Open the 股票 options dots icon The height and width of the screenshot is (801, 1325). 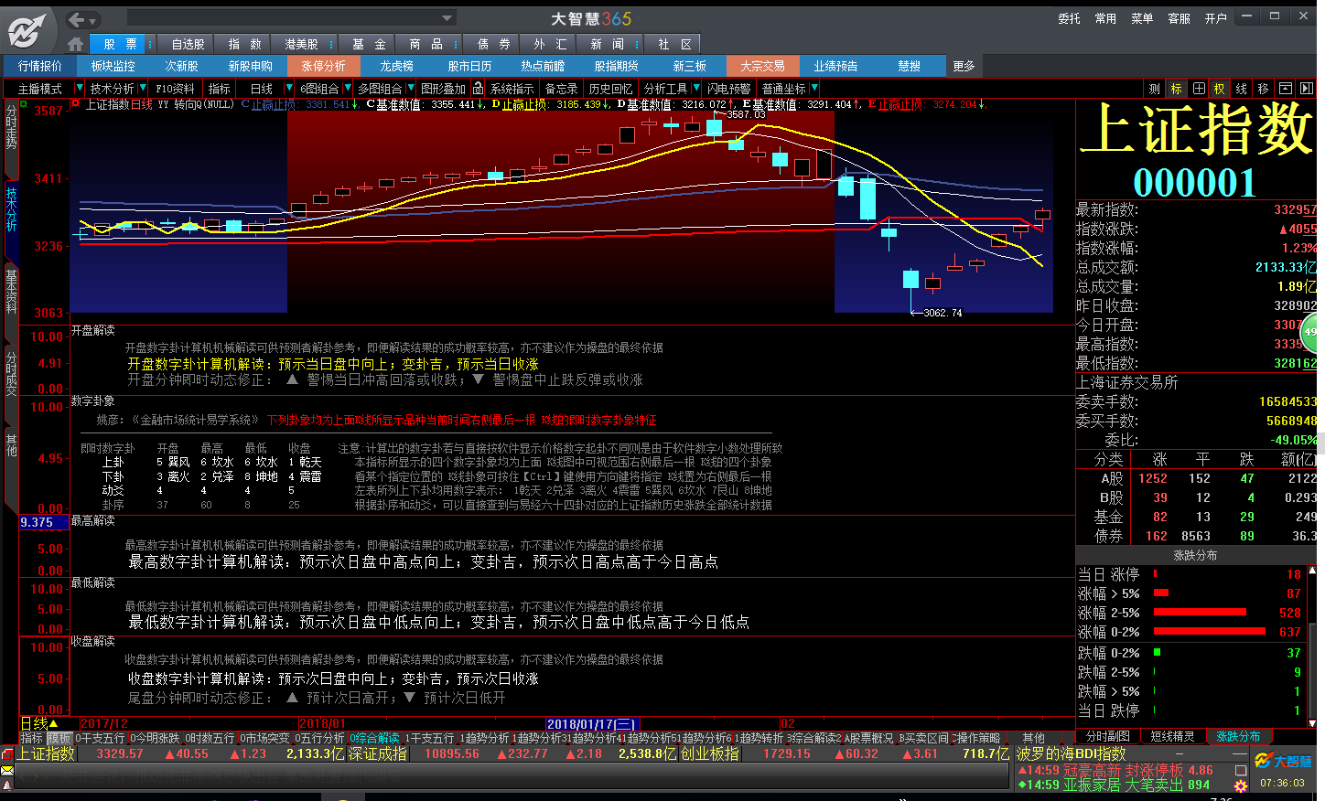point(148,44)
